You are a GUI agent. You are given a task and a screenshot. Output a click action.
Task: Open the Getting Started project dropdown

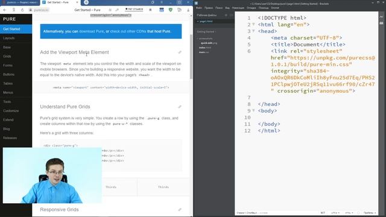[x=206, y=32]
